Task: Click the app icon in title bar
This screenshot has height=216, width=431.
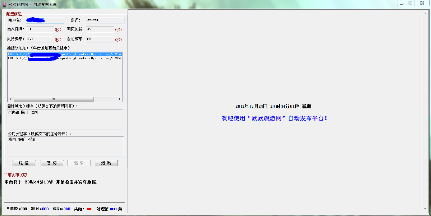Action: point(4,4)
